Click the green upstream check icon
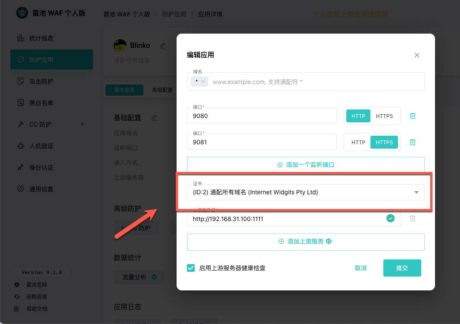This screenshot has width=460, height=324. tap(391, 218)
